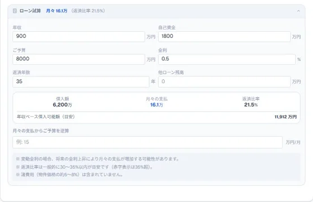Click the note about 諸費用 not included

coord(69,175)
